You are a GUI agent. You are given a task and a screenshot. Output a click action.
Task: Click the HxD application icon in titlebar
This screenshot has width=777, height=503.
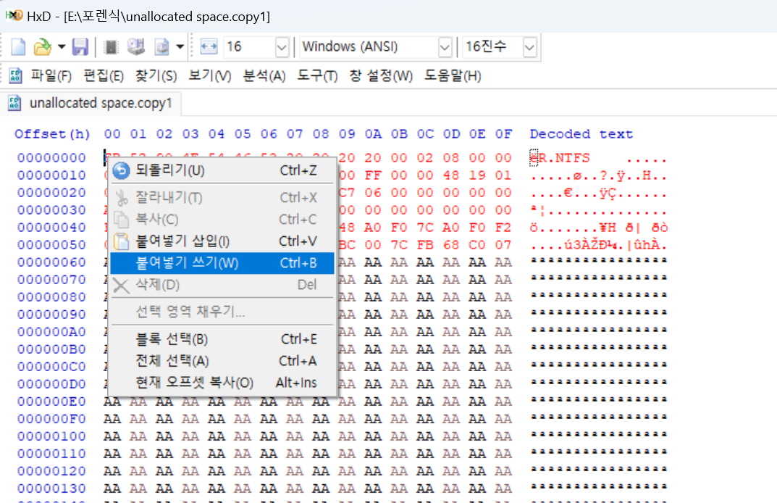15,16
